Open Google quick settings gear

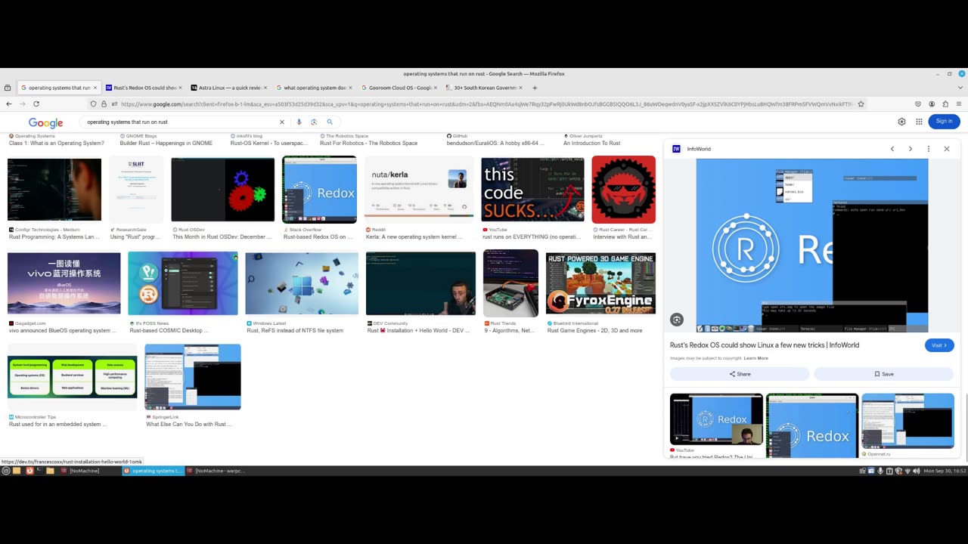(x=901, y=121)
